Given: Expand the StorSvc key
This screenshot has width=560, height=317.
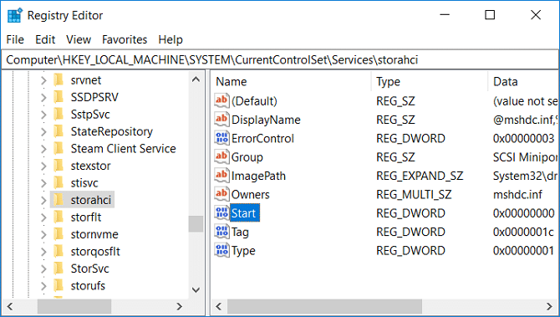Looking at the screenshot, I should coord(43,269).
